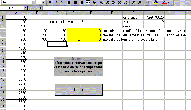
Task: Click the Increase Indent icon
Action: click(x=139, y=2)
